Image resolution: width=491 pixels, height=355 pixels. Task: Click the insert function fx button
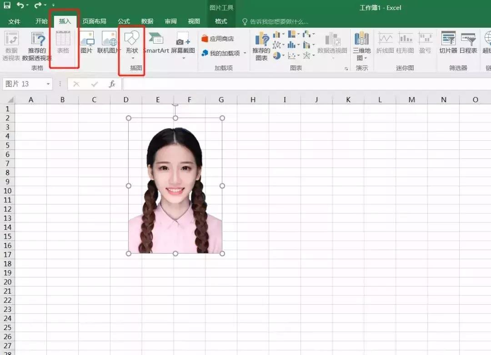coord(112,84)
